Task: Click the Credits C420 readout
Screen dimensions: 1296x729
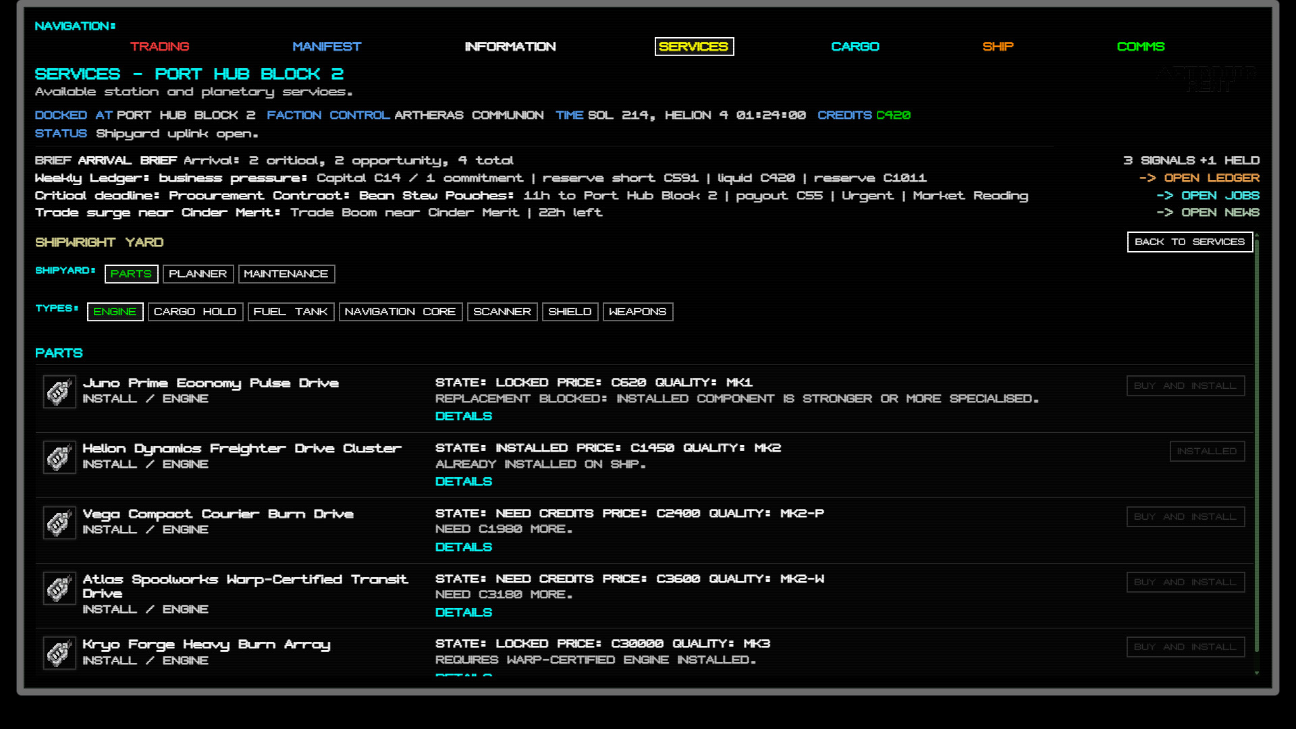Action: point(864,115)
